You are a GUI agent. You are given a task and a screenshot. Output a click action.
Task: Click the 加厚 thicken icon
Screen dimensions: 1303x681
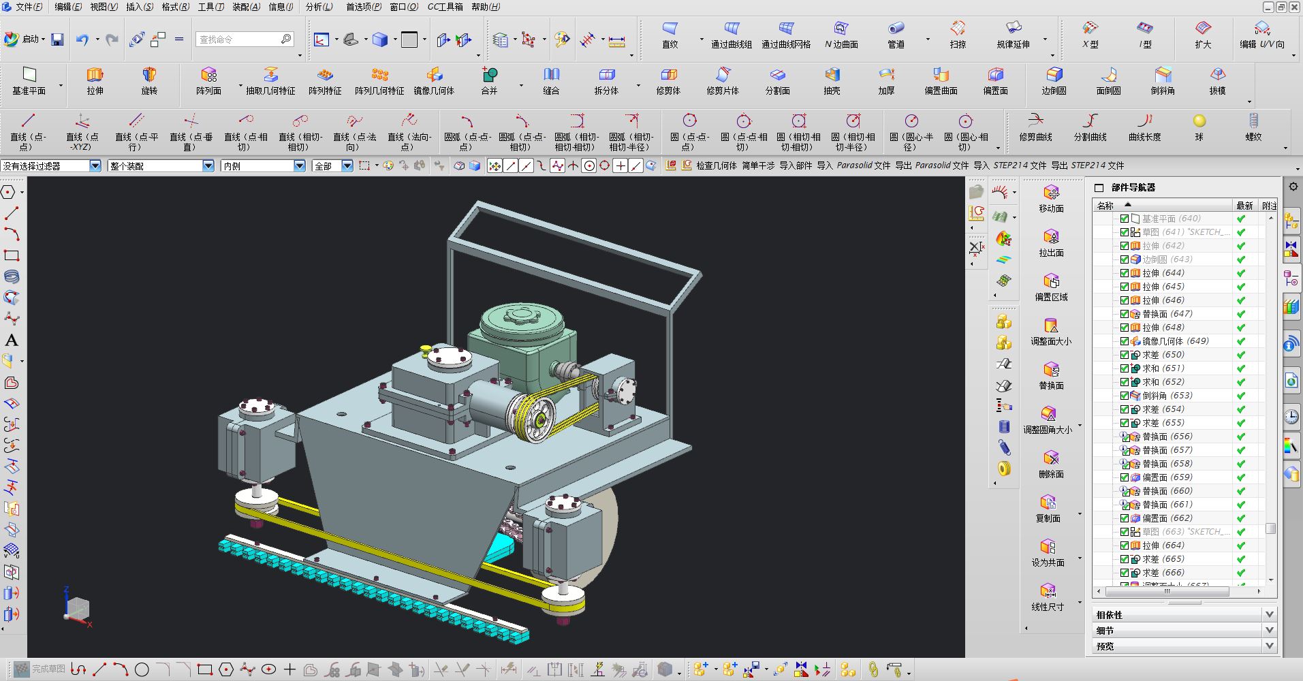coord(886,74)
